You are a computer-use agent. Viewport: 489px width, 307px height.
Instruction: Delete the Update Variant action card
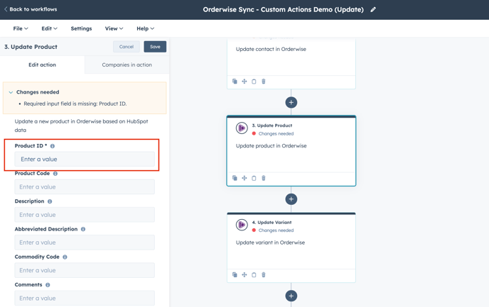(264, 275)
